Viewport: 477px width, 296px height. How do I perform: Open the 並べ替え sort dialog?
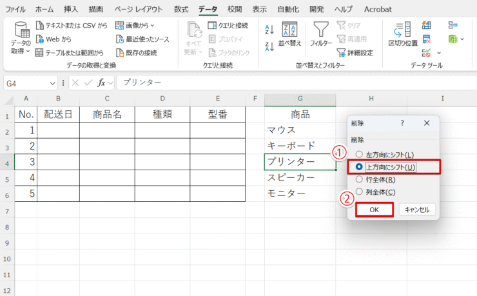(289, 34)
